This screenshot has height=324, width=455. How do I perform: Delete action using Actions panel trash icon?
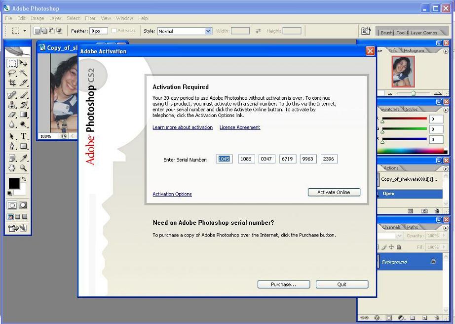point(437,211)
